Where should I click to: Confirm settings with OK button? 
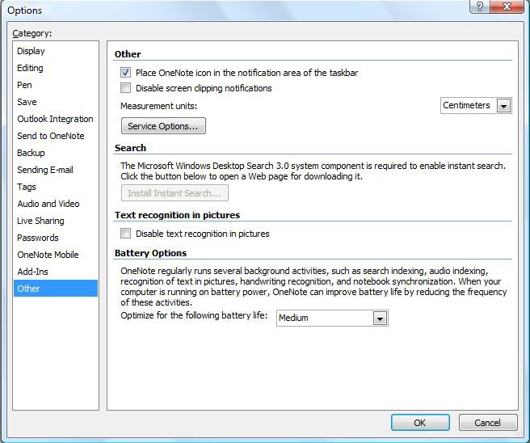[x=420, y=422]
